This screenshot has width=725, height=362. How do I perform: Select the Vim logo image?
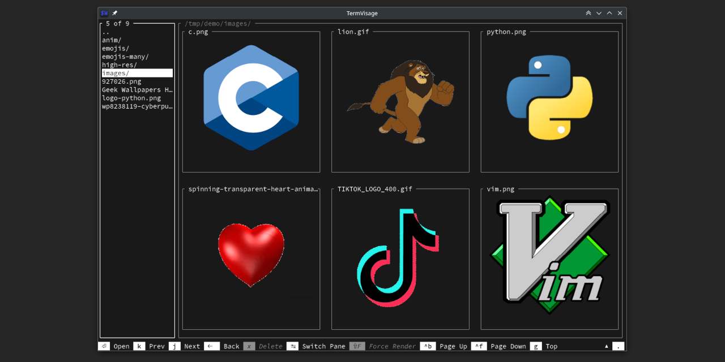pos(549,255)
